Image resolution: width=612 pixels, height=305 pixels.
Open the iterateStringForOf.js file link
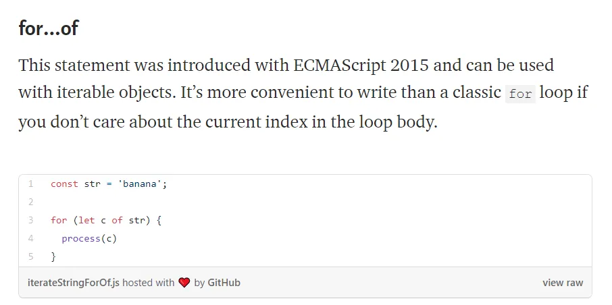click(x=74, y=282)
